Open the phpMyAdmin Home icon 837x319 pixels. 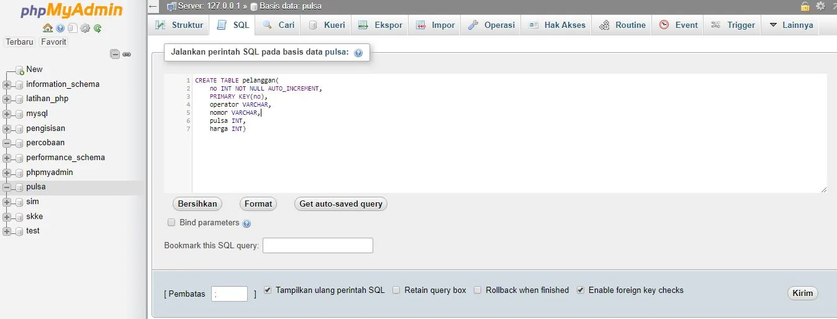48,28
